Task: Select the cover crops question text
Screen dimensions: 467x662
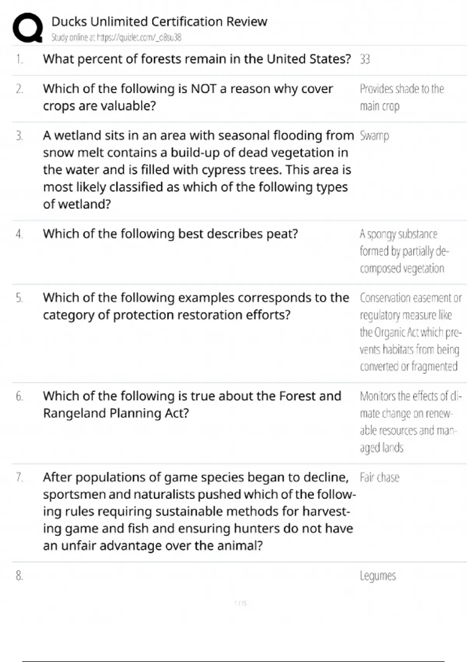Action: (188, 97)
